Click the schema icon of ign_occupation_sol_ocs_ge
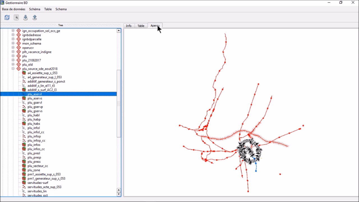 [19, 31]
